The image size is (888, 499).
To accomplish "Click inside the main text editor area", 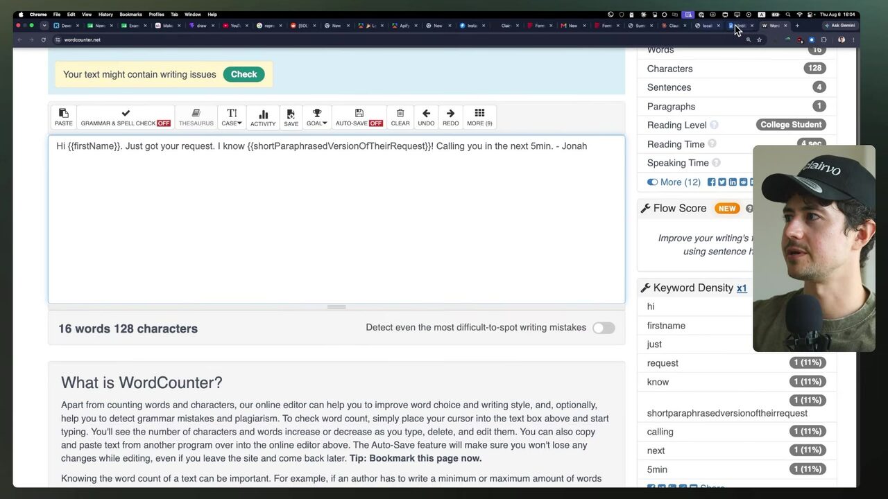I will pyautogui.click(x=336, y=219).
